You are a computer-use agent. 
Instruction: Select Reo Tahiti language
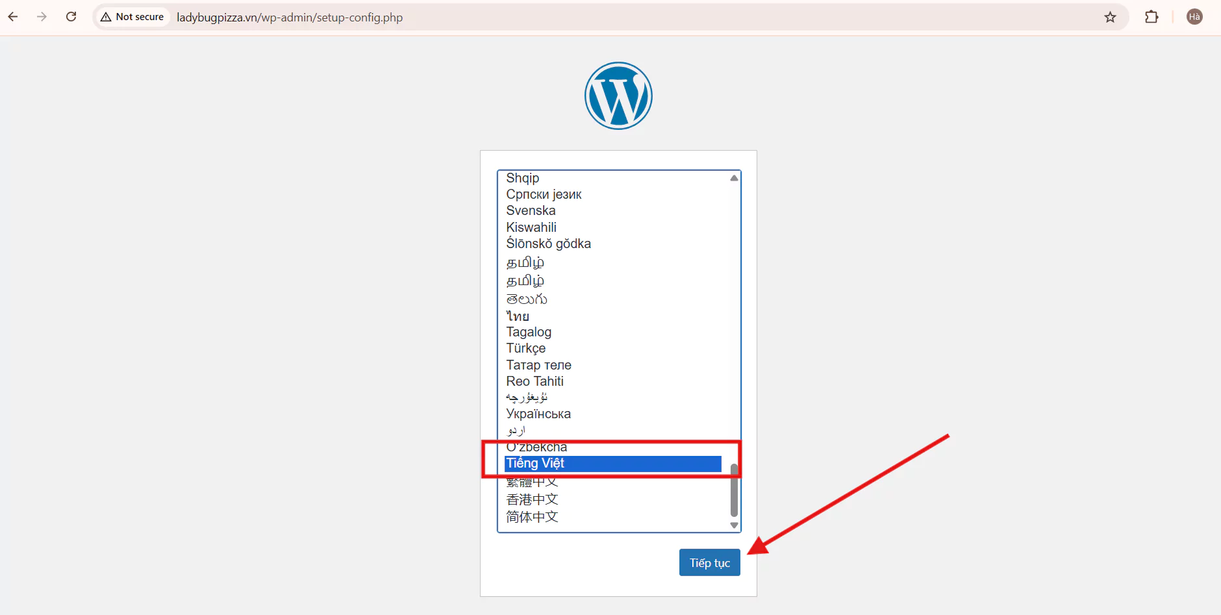613,381
